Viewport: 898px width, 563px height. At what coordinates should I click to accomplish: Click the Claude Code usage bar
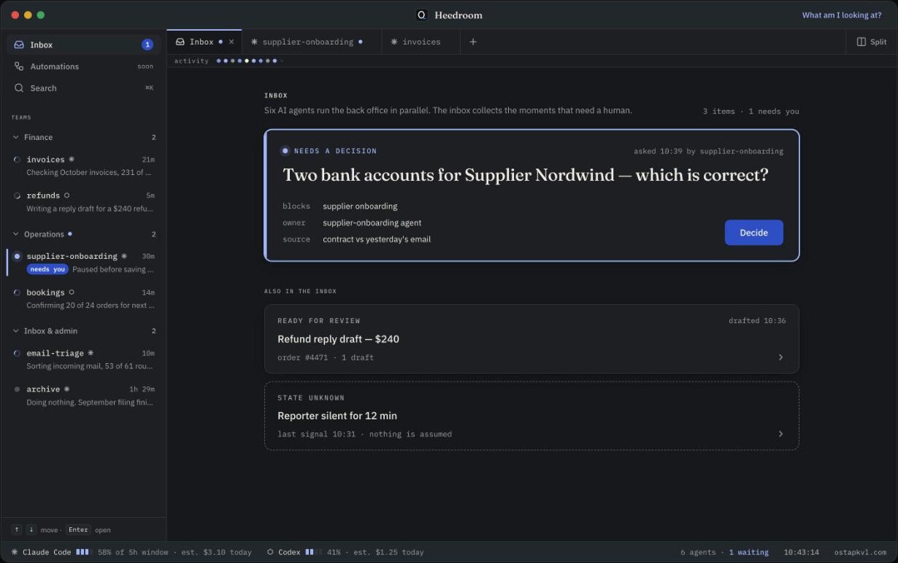(x=82, y=552)
